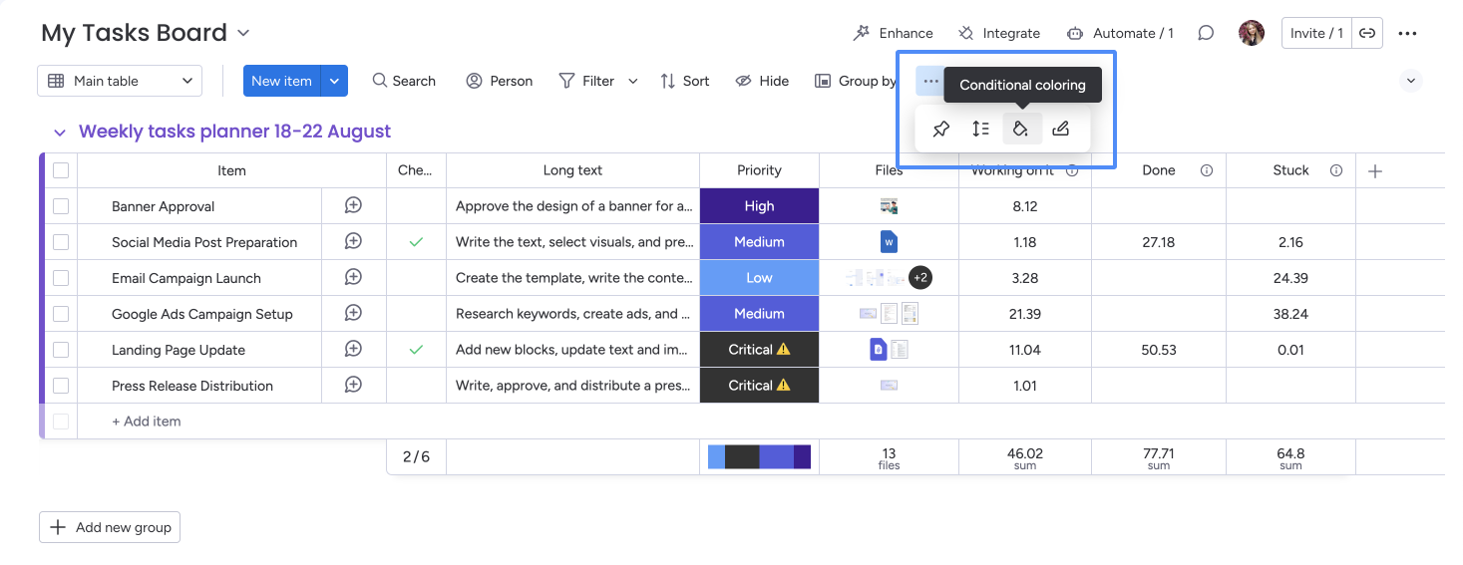1463x565 pixels.
Task: Click the High priority cell for Banner Approval
Action: click(759, 206)
